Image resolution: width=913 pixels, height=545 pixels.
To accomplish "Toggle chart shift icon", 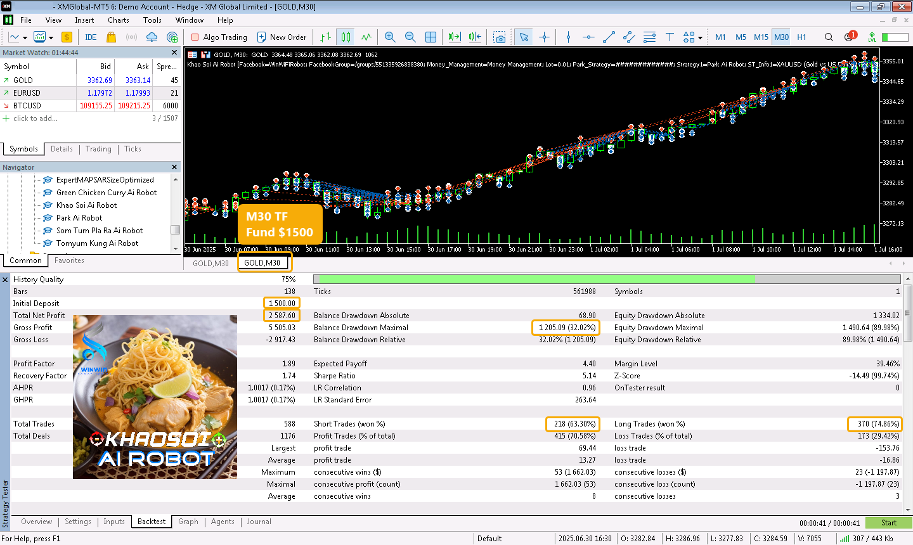I will click(475, 37).
